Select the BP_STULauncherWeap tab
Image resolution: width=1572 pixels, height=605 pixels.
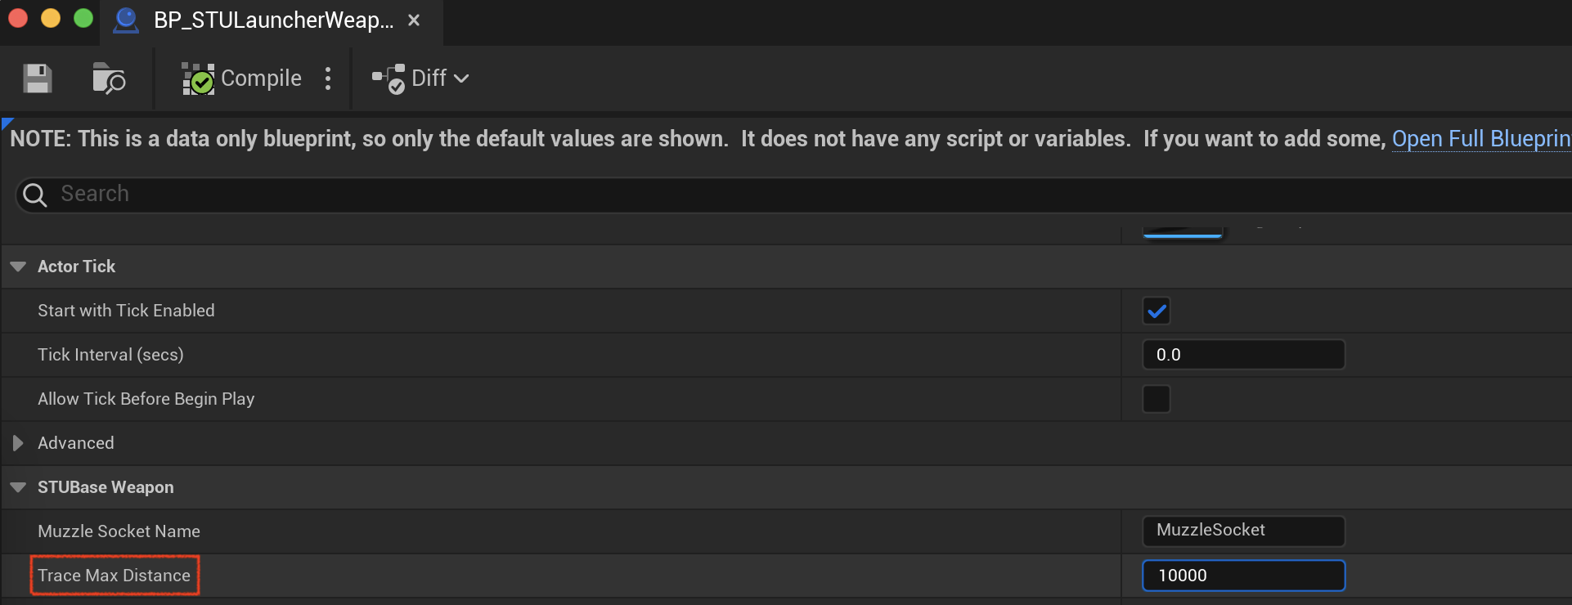point(272,20)
